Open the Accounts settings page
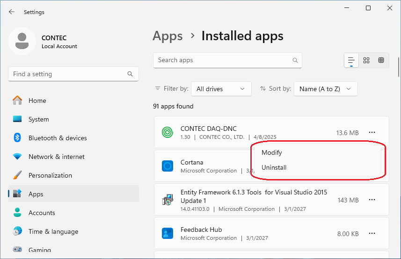The image size is (401, 259). [x=73, y=213]
